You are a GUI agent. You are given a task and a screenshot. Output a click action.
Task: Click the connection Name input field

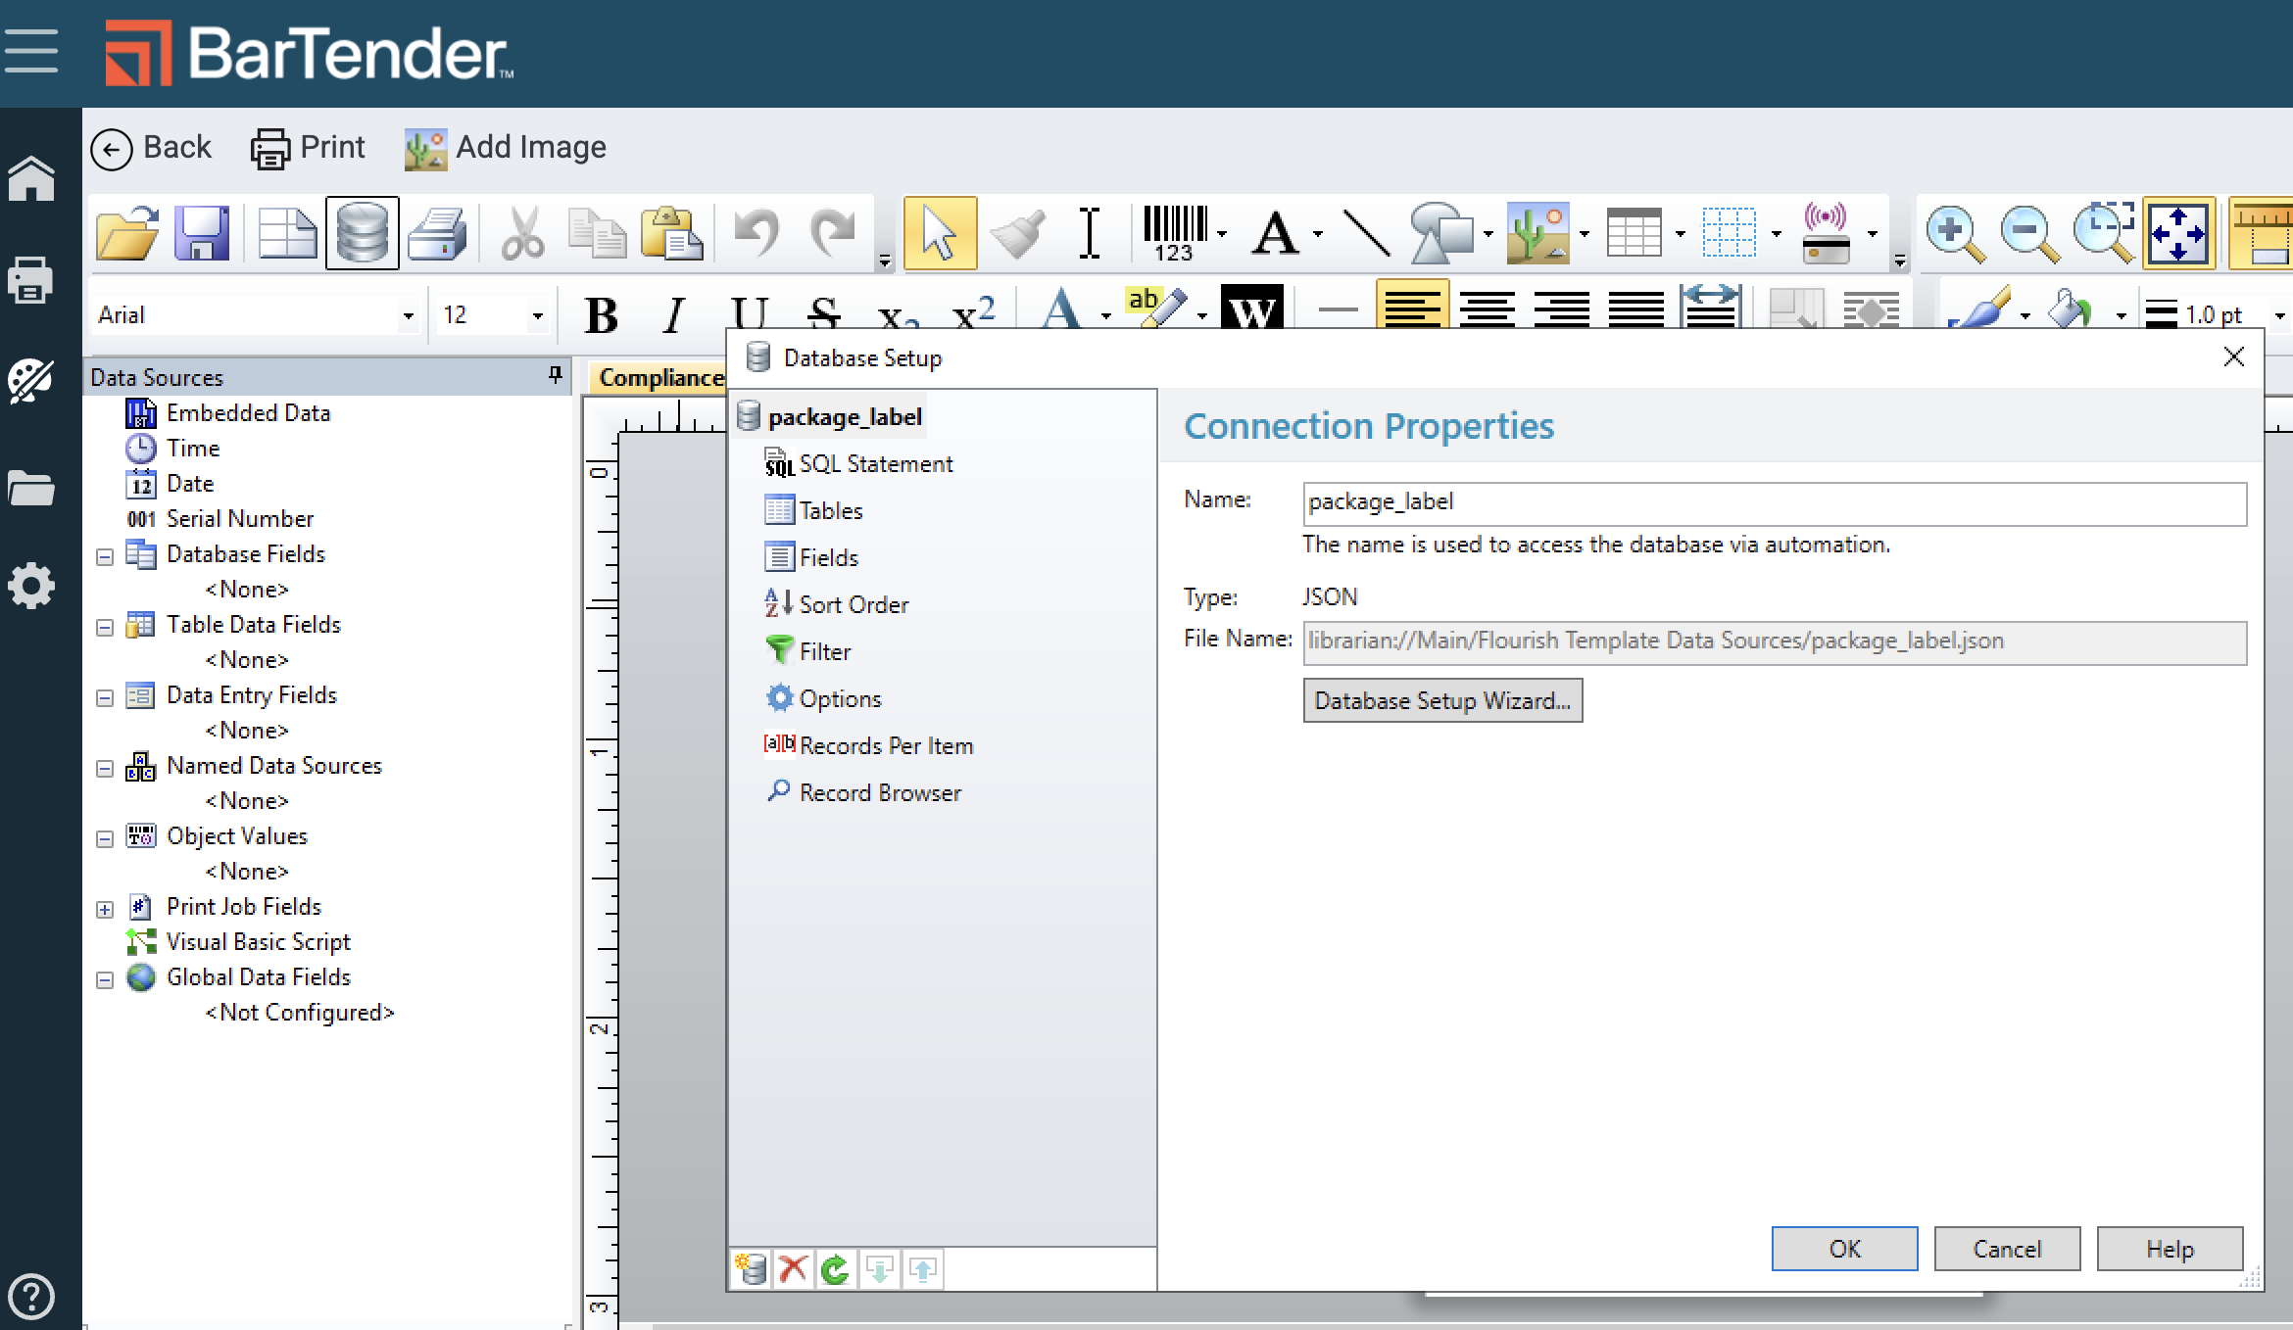pos(1774,503)
